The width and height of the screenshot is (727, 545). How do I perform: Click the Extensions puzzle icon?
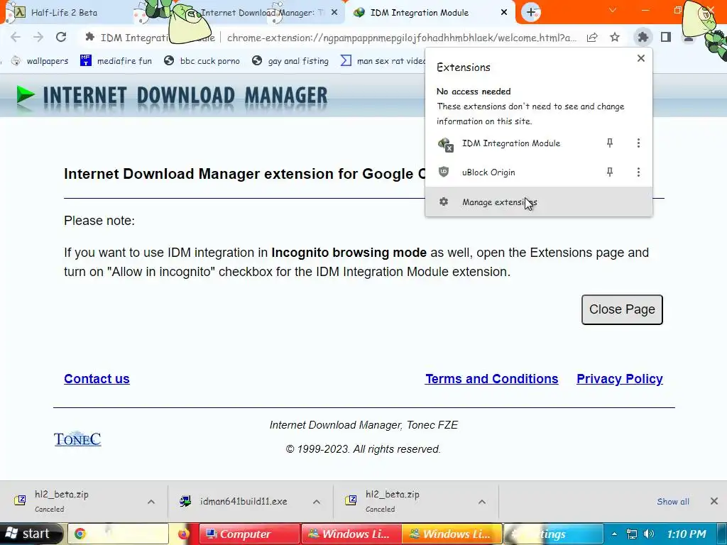click(643, 37)
